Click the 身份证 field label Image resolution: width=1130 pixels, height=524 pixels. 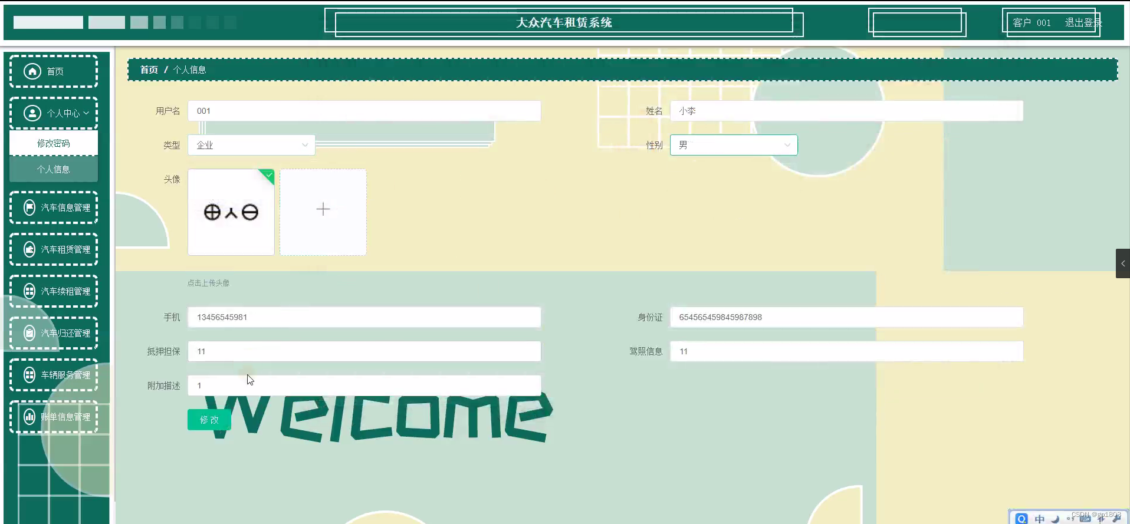point(650,317)
